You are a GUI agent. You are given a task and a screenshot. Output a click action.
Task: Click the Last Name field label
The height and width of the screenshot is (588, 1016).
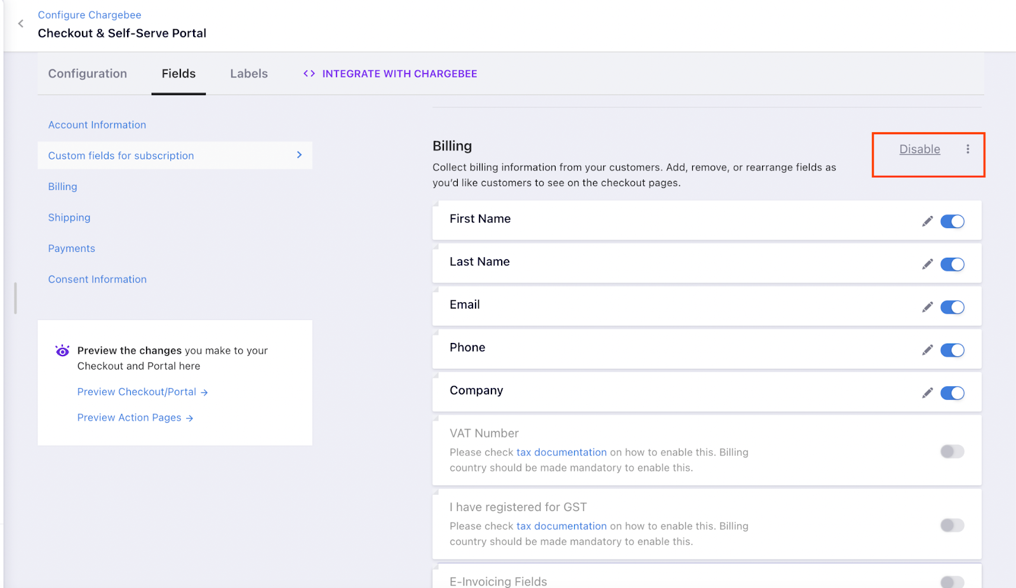(x=479, y=262)
